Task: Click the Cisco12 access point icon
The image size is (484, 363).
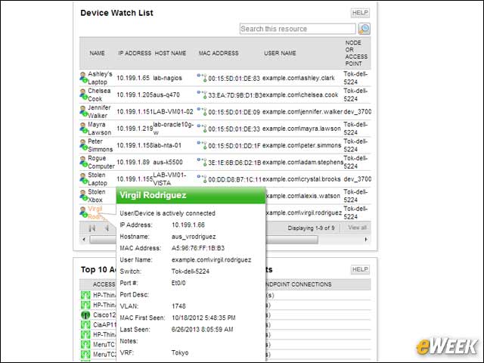Action: (x=85, y=315)
